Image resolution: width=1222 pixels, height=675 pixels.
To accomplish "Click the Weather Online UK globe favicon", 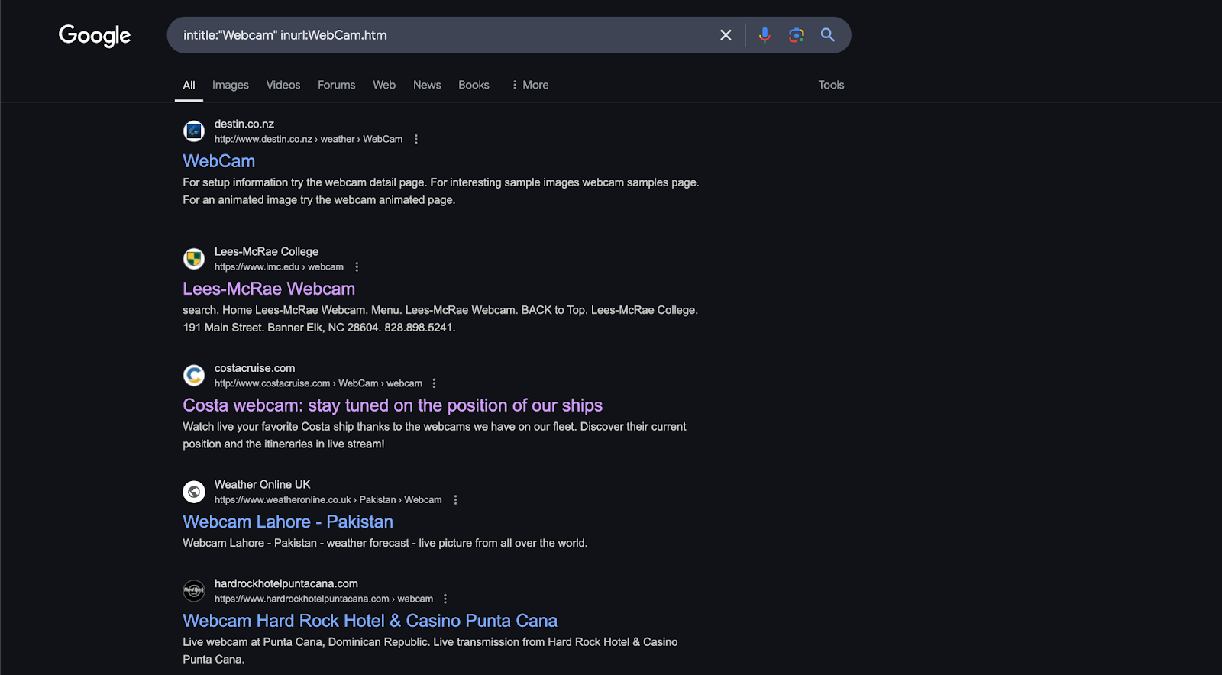I will tap(194, 492).
